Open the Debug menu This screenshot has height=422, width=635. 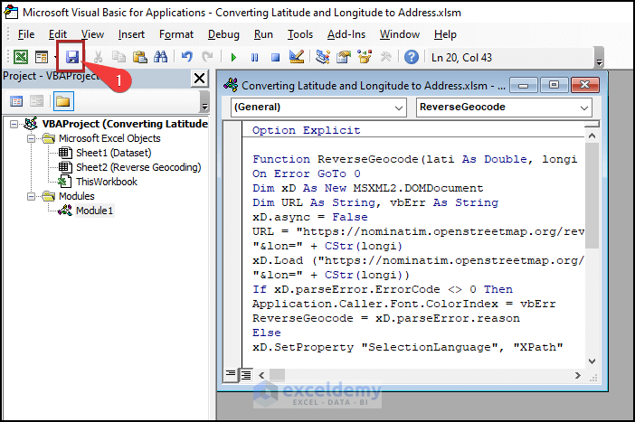click(x=223, y=34)
